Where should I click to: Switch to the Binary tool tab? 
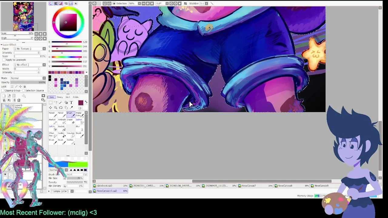click(x=60, y=97)
